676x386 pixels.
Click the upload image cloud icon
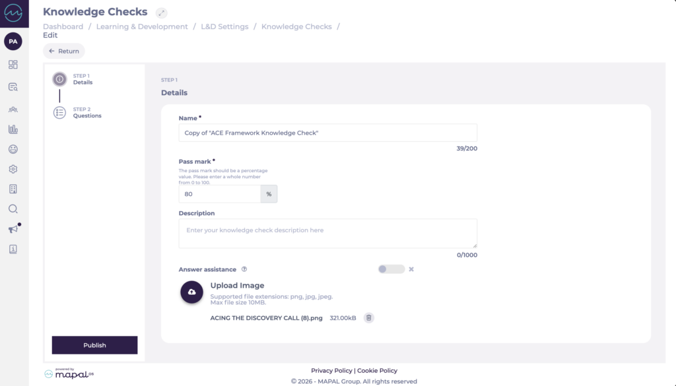[191, 292]
